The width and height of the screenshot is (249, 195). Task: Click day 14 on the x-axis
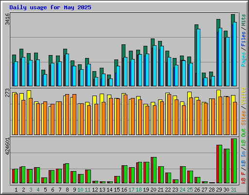(109, 190)
